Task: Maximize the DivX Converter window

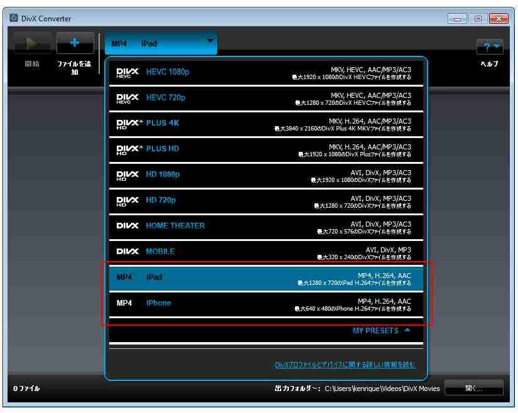Action: 478,18
